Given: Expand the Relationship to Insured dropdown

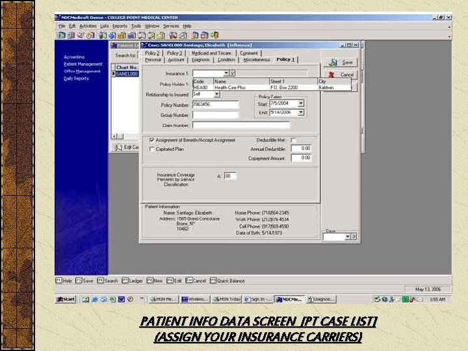Looking at the screenshot, I should [x=217, y=94].
